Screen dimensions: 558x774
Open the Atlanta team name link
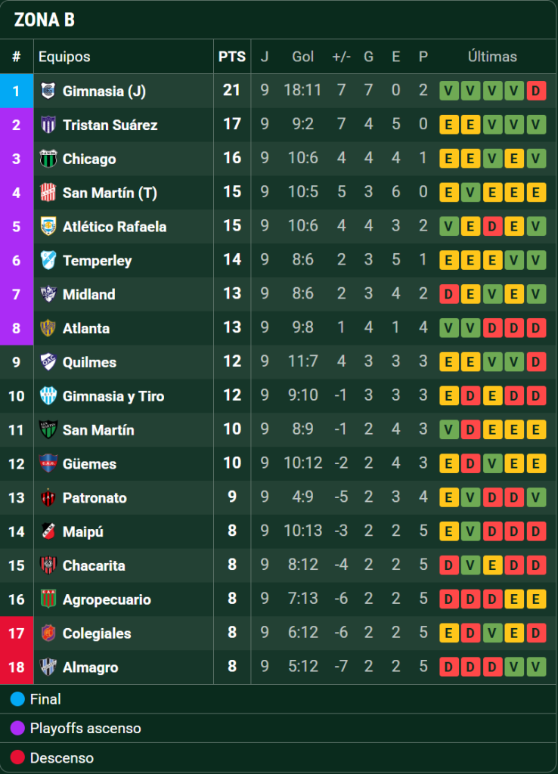click(x=86, y=328)
